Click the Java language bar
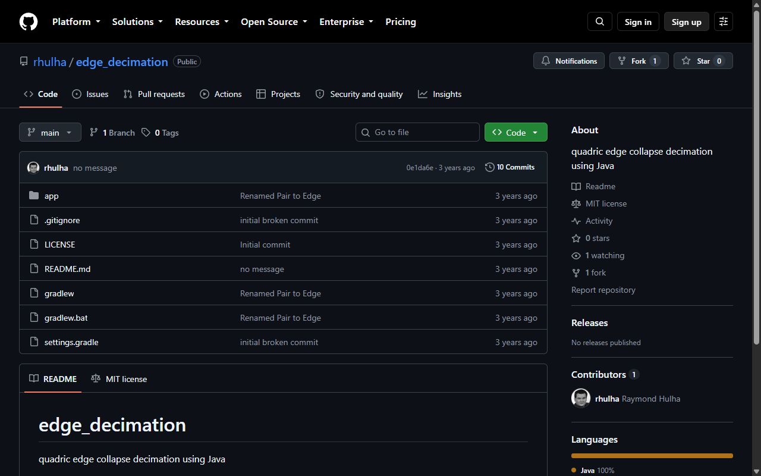Screen dimensions: 761x476 (652, 456)
